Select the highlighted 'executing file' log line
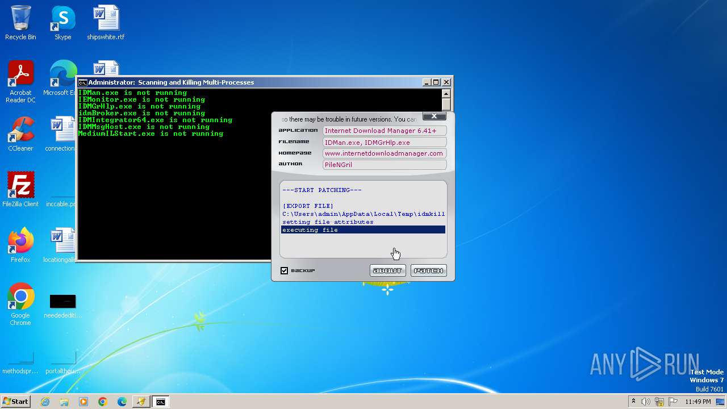Image resolution: width=727 pixels, height=409 pixels. click(x=363, y=230)
